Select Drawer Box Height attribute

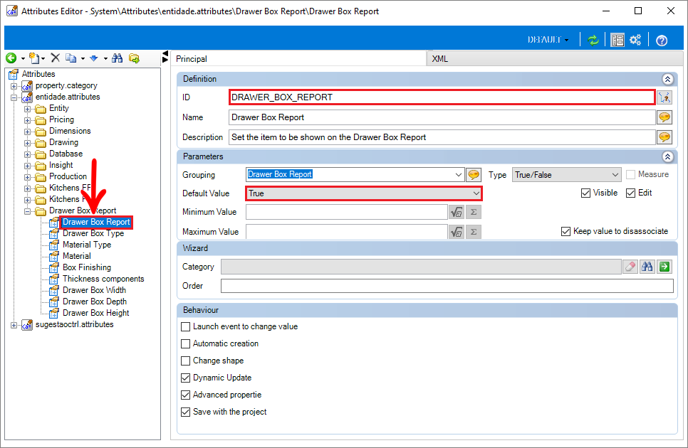click(x=95, y=313)
